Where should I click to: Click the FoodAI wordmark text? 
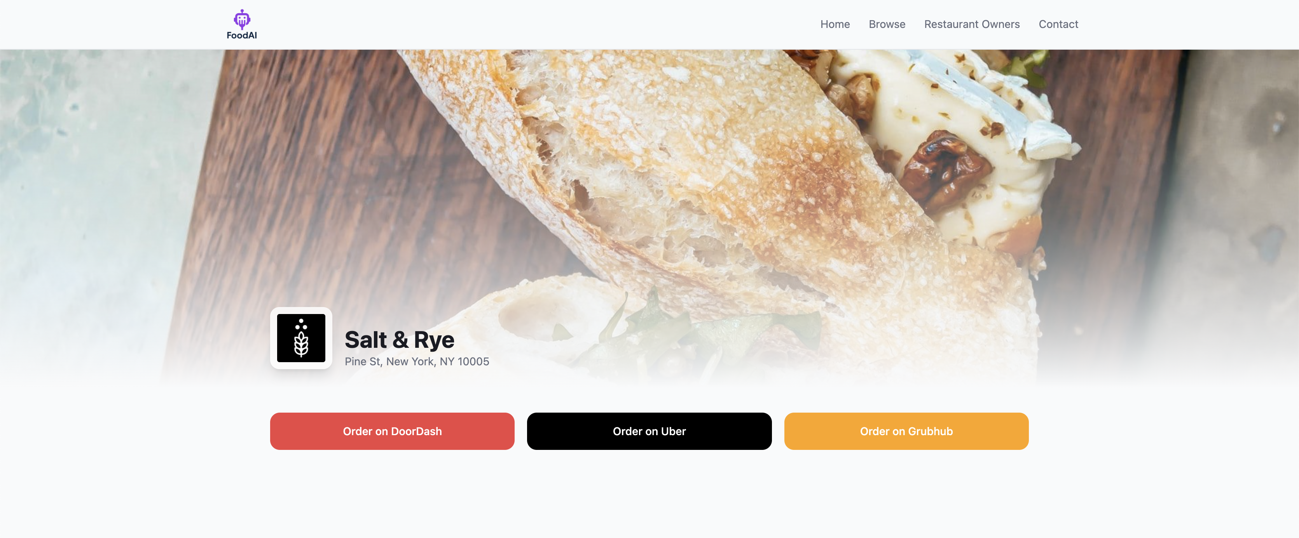(241, 35)
